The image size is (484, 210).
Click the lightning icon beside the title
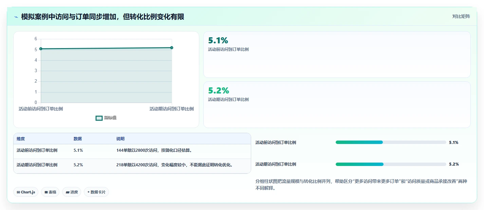tap(16, 17)
